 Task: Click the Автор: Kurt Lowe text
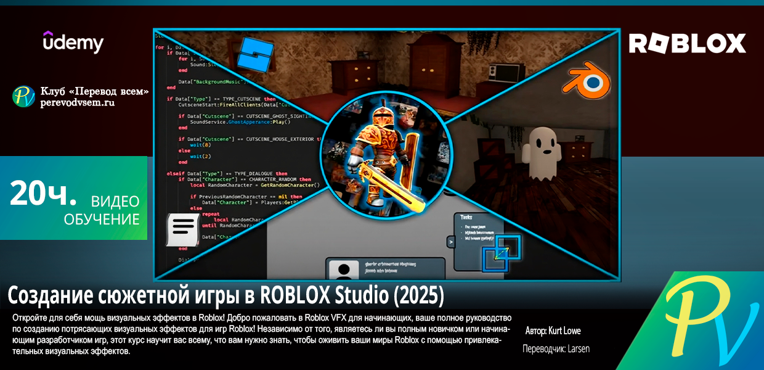click(553, 331)
